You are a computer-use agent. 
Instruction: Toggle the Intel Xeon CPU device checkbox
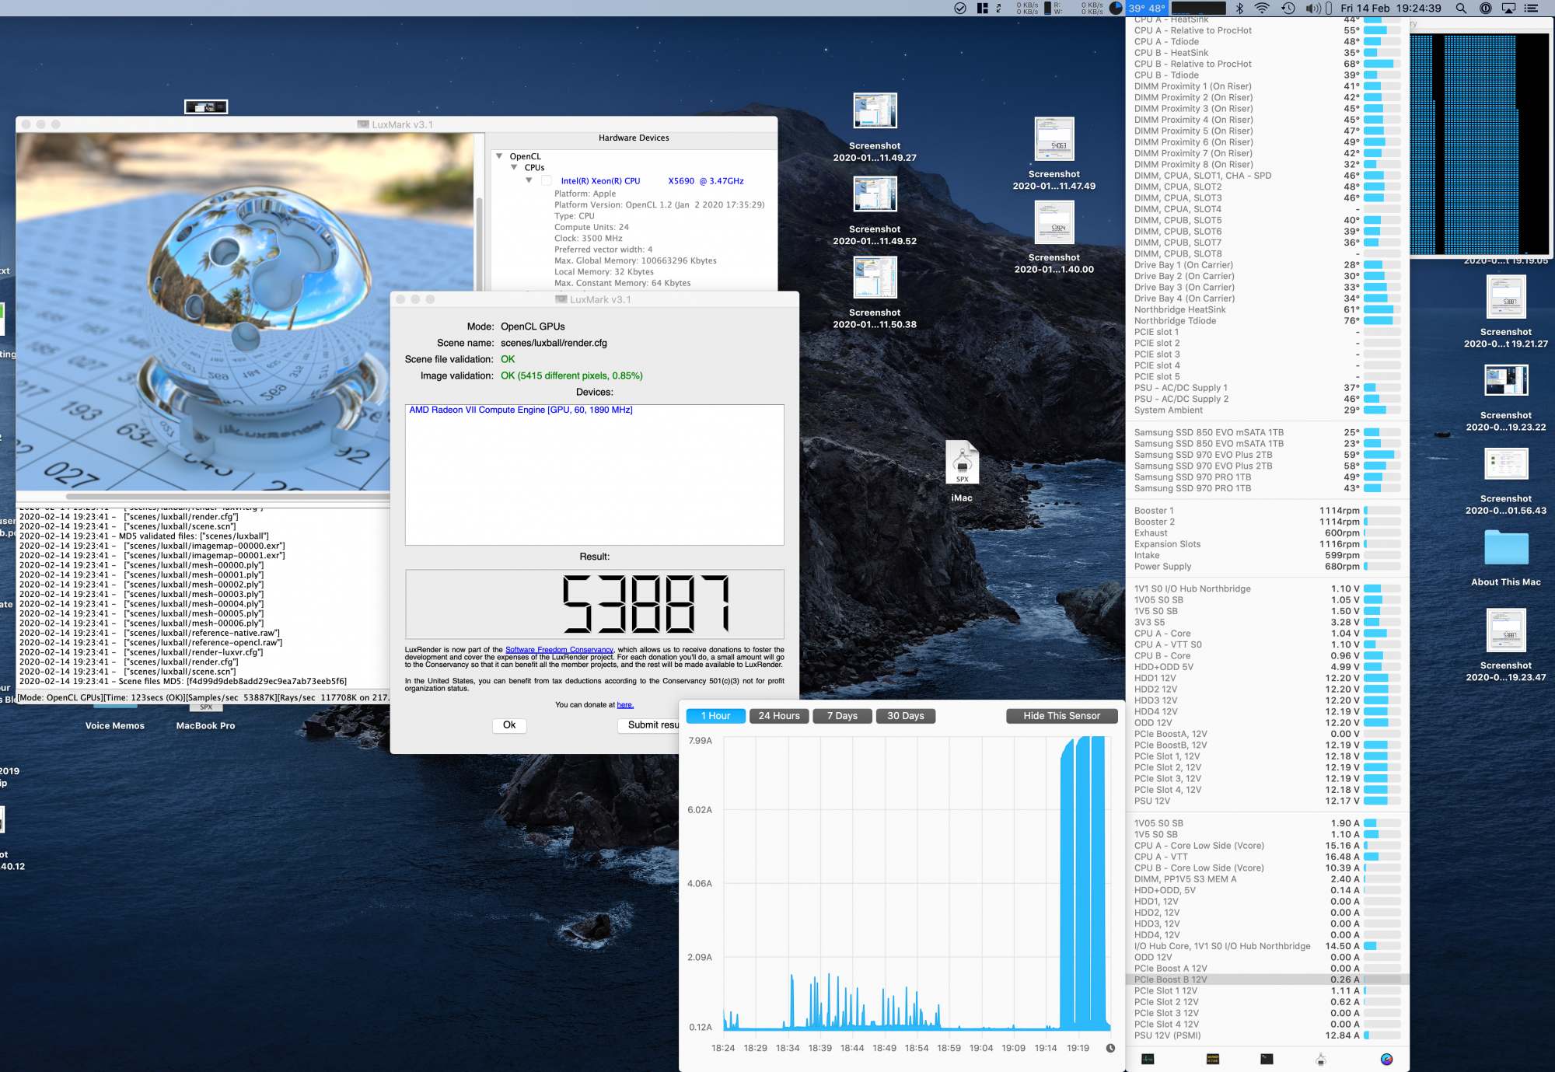pyautogui.click(x=547, y=180)
